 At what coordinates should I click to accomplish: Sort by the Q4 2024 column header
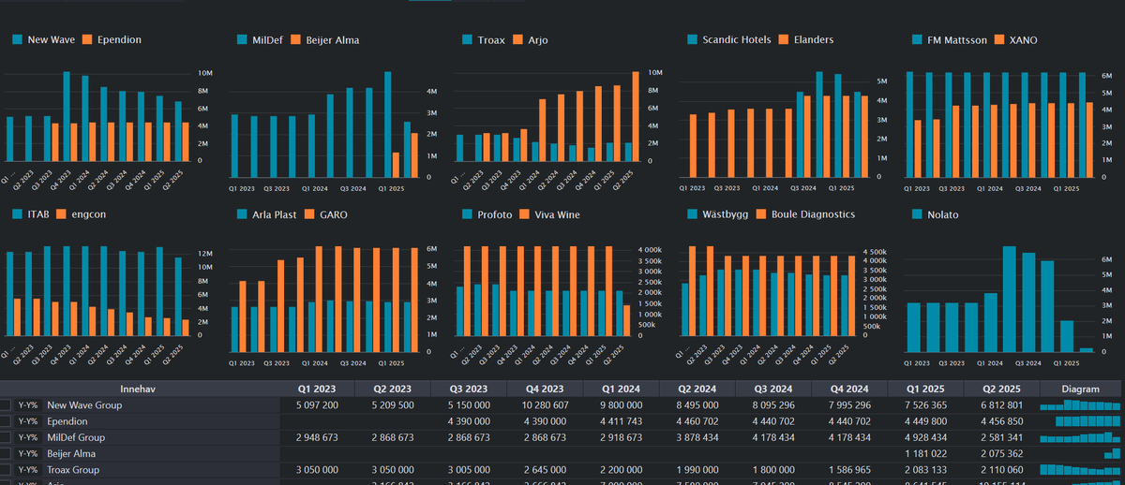849,389
